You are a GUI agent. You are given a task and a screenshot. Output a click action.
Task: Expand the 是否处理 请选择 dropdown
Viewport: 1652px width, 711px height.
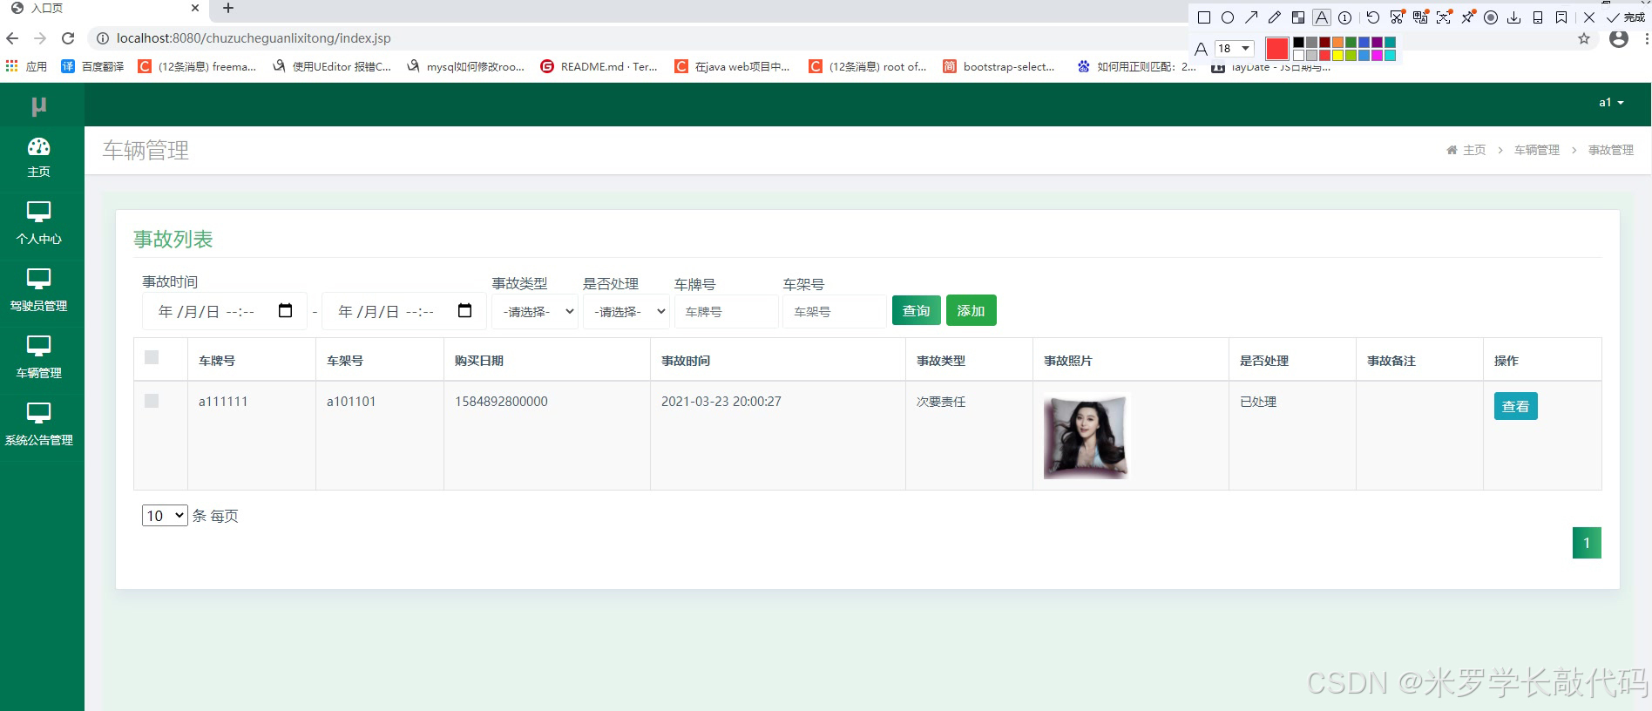626,312
